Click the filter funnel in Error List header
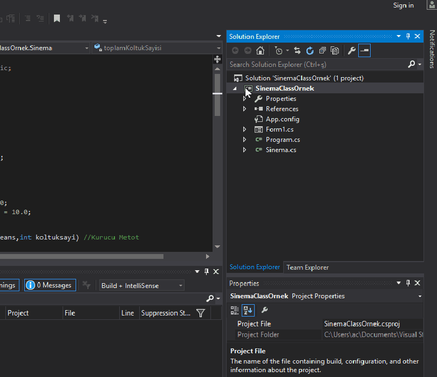Viewport: 437px width, 377px height. click(x=200, y=313)
